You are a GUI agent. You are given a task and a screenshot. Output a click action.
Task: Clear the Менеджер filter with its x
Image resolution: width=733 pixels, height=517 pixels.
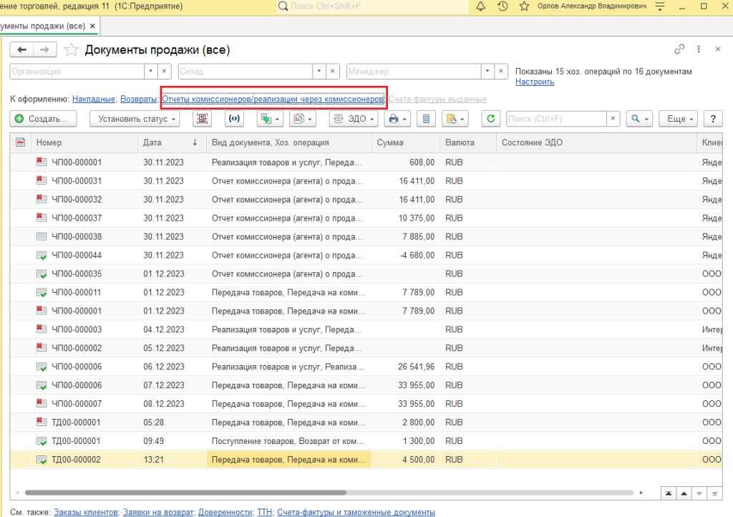coord(500,71)
